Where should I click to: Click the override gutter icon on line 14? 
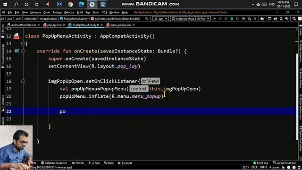pyautogui.click(x=17, y=51)
